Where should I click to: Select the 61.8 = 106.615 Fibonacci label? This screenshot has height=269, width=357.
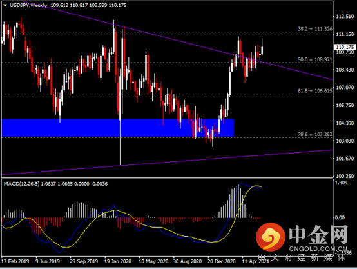pyautogui.click(x=315, y=91)
